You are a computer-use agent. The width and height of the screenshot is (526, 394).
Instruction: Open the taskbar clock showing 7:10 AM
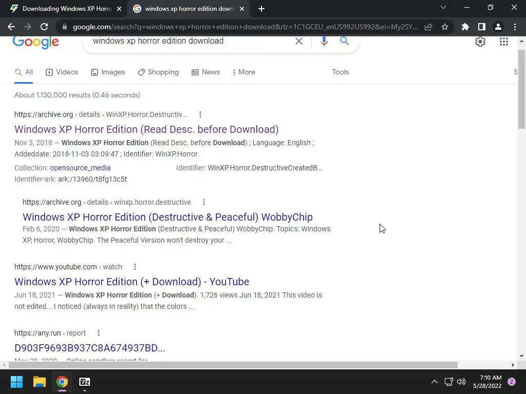pos(487,382)
